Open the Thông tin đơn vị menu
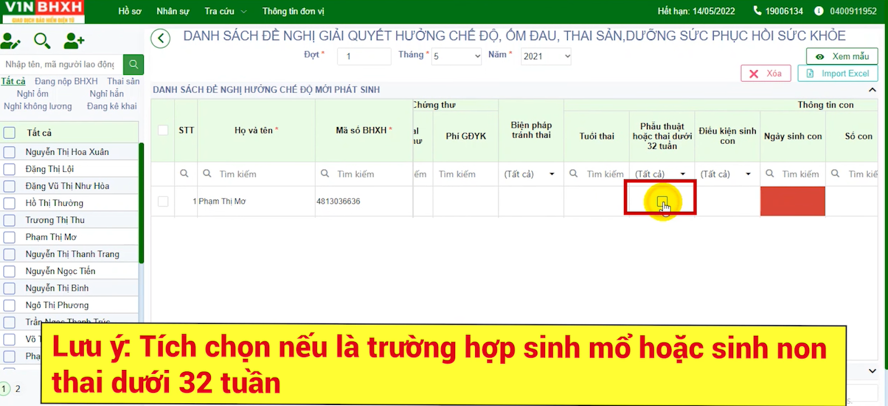Image resolution: width=888 pixels, height=406 pixels. [293, 11]
